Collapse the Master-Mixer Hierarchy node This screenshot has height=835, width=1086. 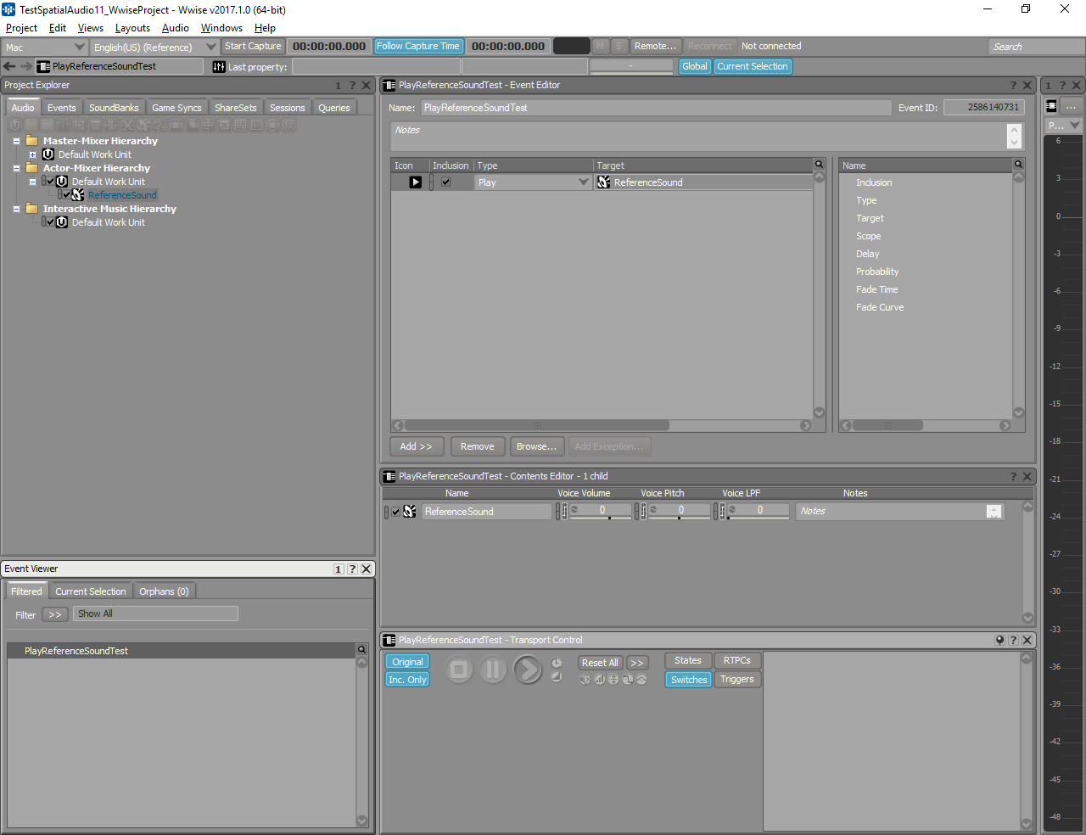(x=16, y=141)
